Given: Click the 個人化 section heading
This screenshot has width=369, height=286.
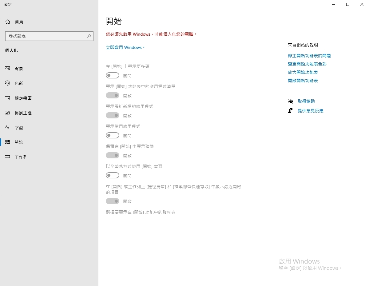Looking at the screenshot, I should [x=11, y=50].
